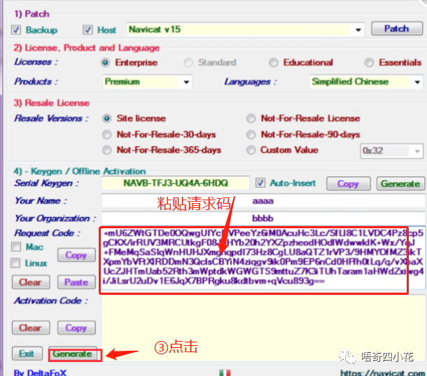Choose the Not-For-Resale-365-days option
This screenshot has width=427, height=376.
coord(106,150)
